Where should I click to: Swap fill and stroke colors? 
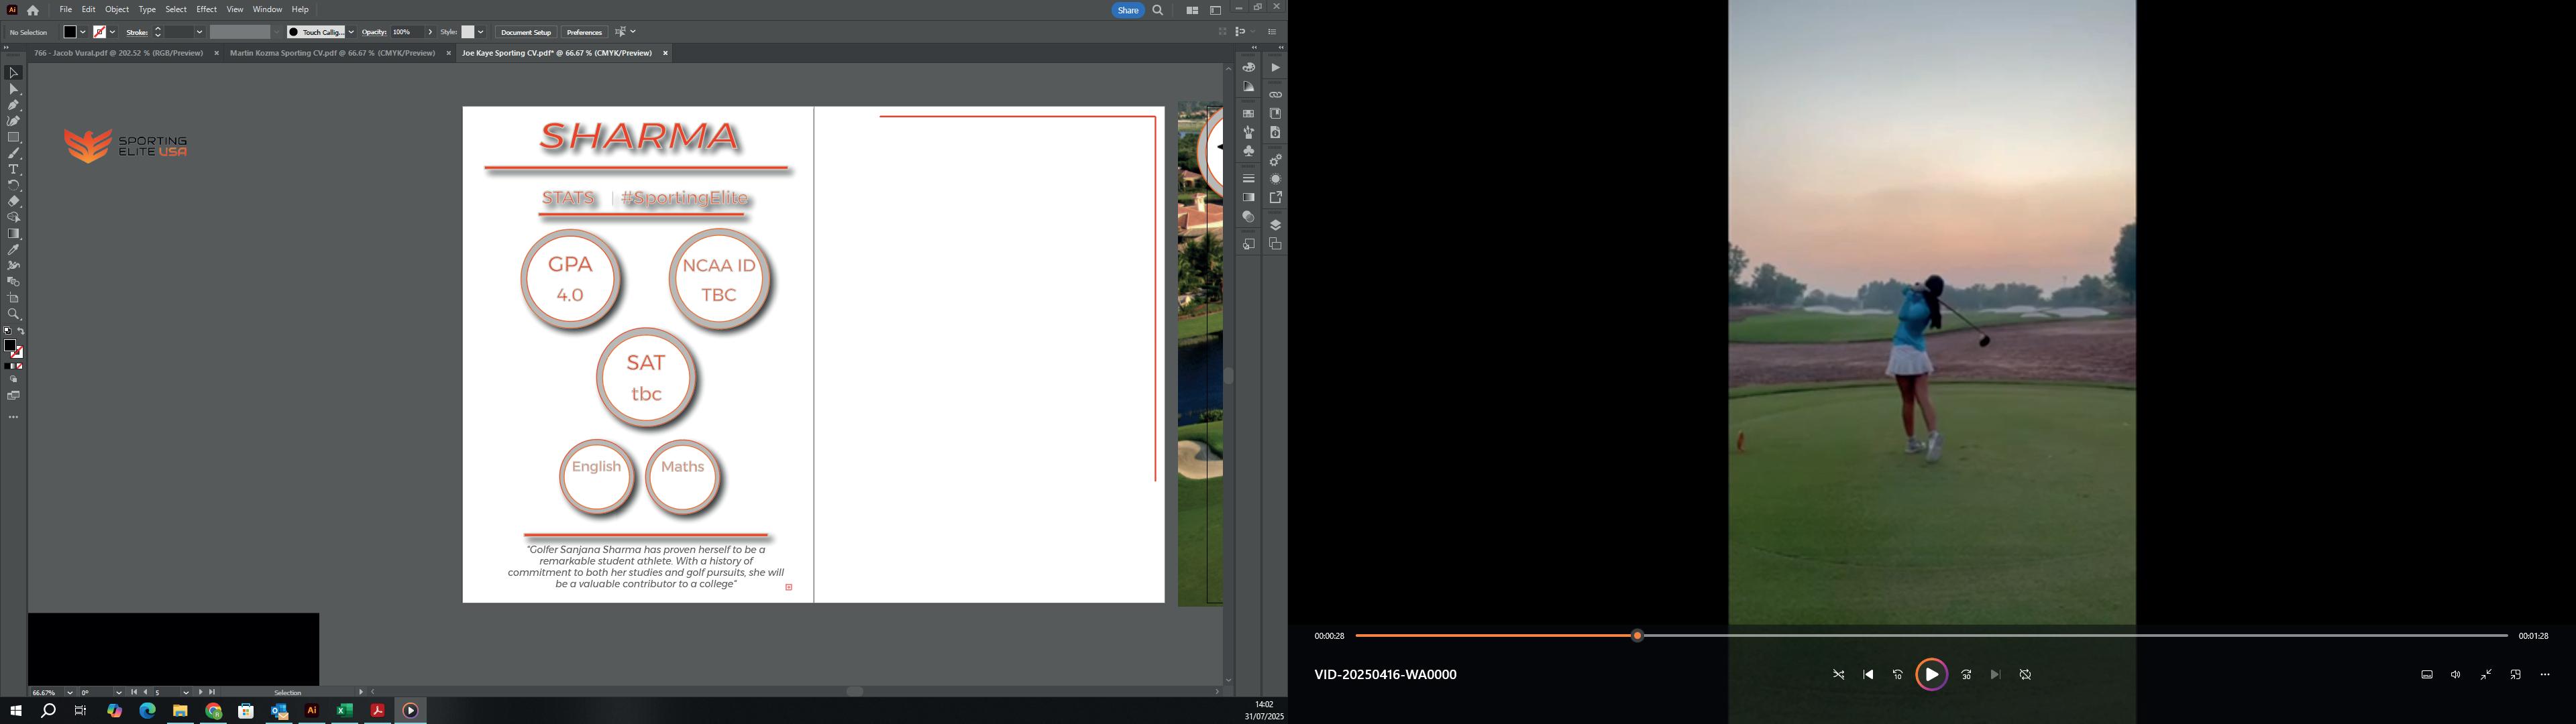click(21, 331)
